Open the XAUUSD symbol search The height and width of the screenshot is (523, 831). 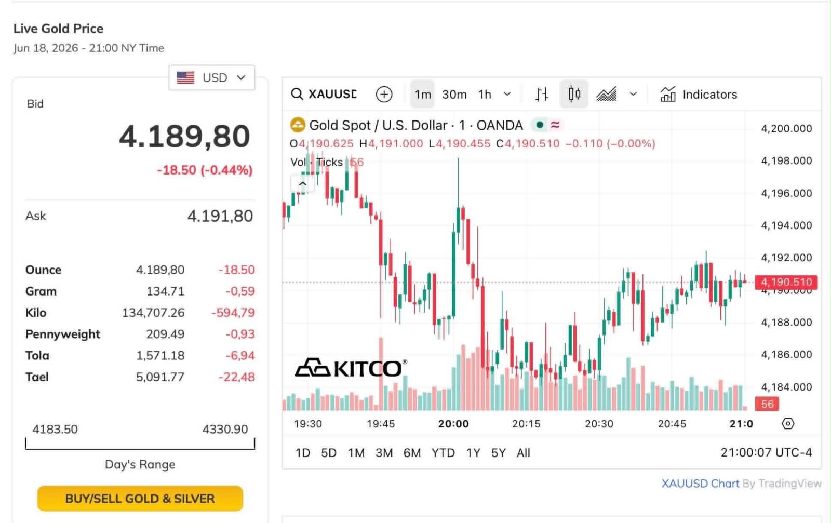click(324, 94)
